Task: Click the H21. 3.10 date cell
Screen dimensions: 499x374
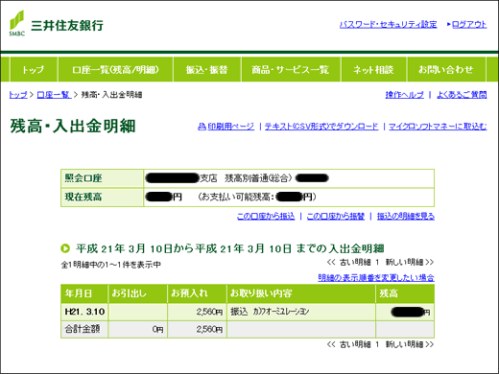Action: 84,312
